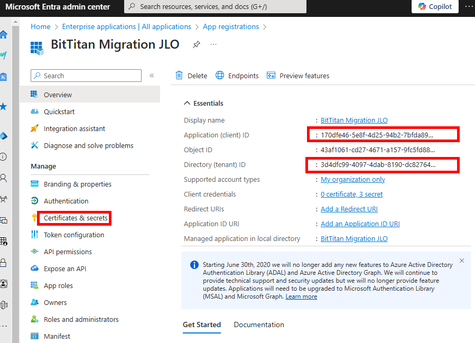Open API permissions
Image resolution: width=475 pixels, height=343 pixels.
click(x=68, y=252)
